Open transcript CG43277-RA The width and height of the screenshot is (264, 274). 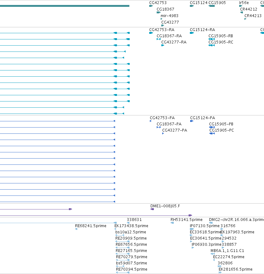[x=174, y=42]
